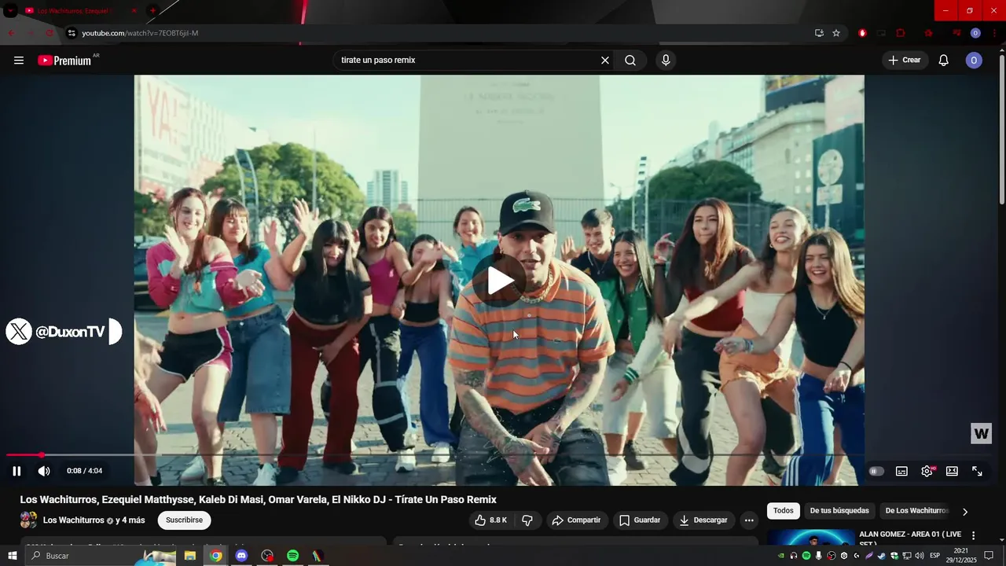Close the Los Wachiturros browser tab

pos(134,11)
